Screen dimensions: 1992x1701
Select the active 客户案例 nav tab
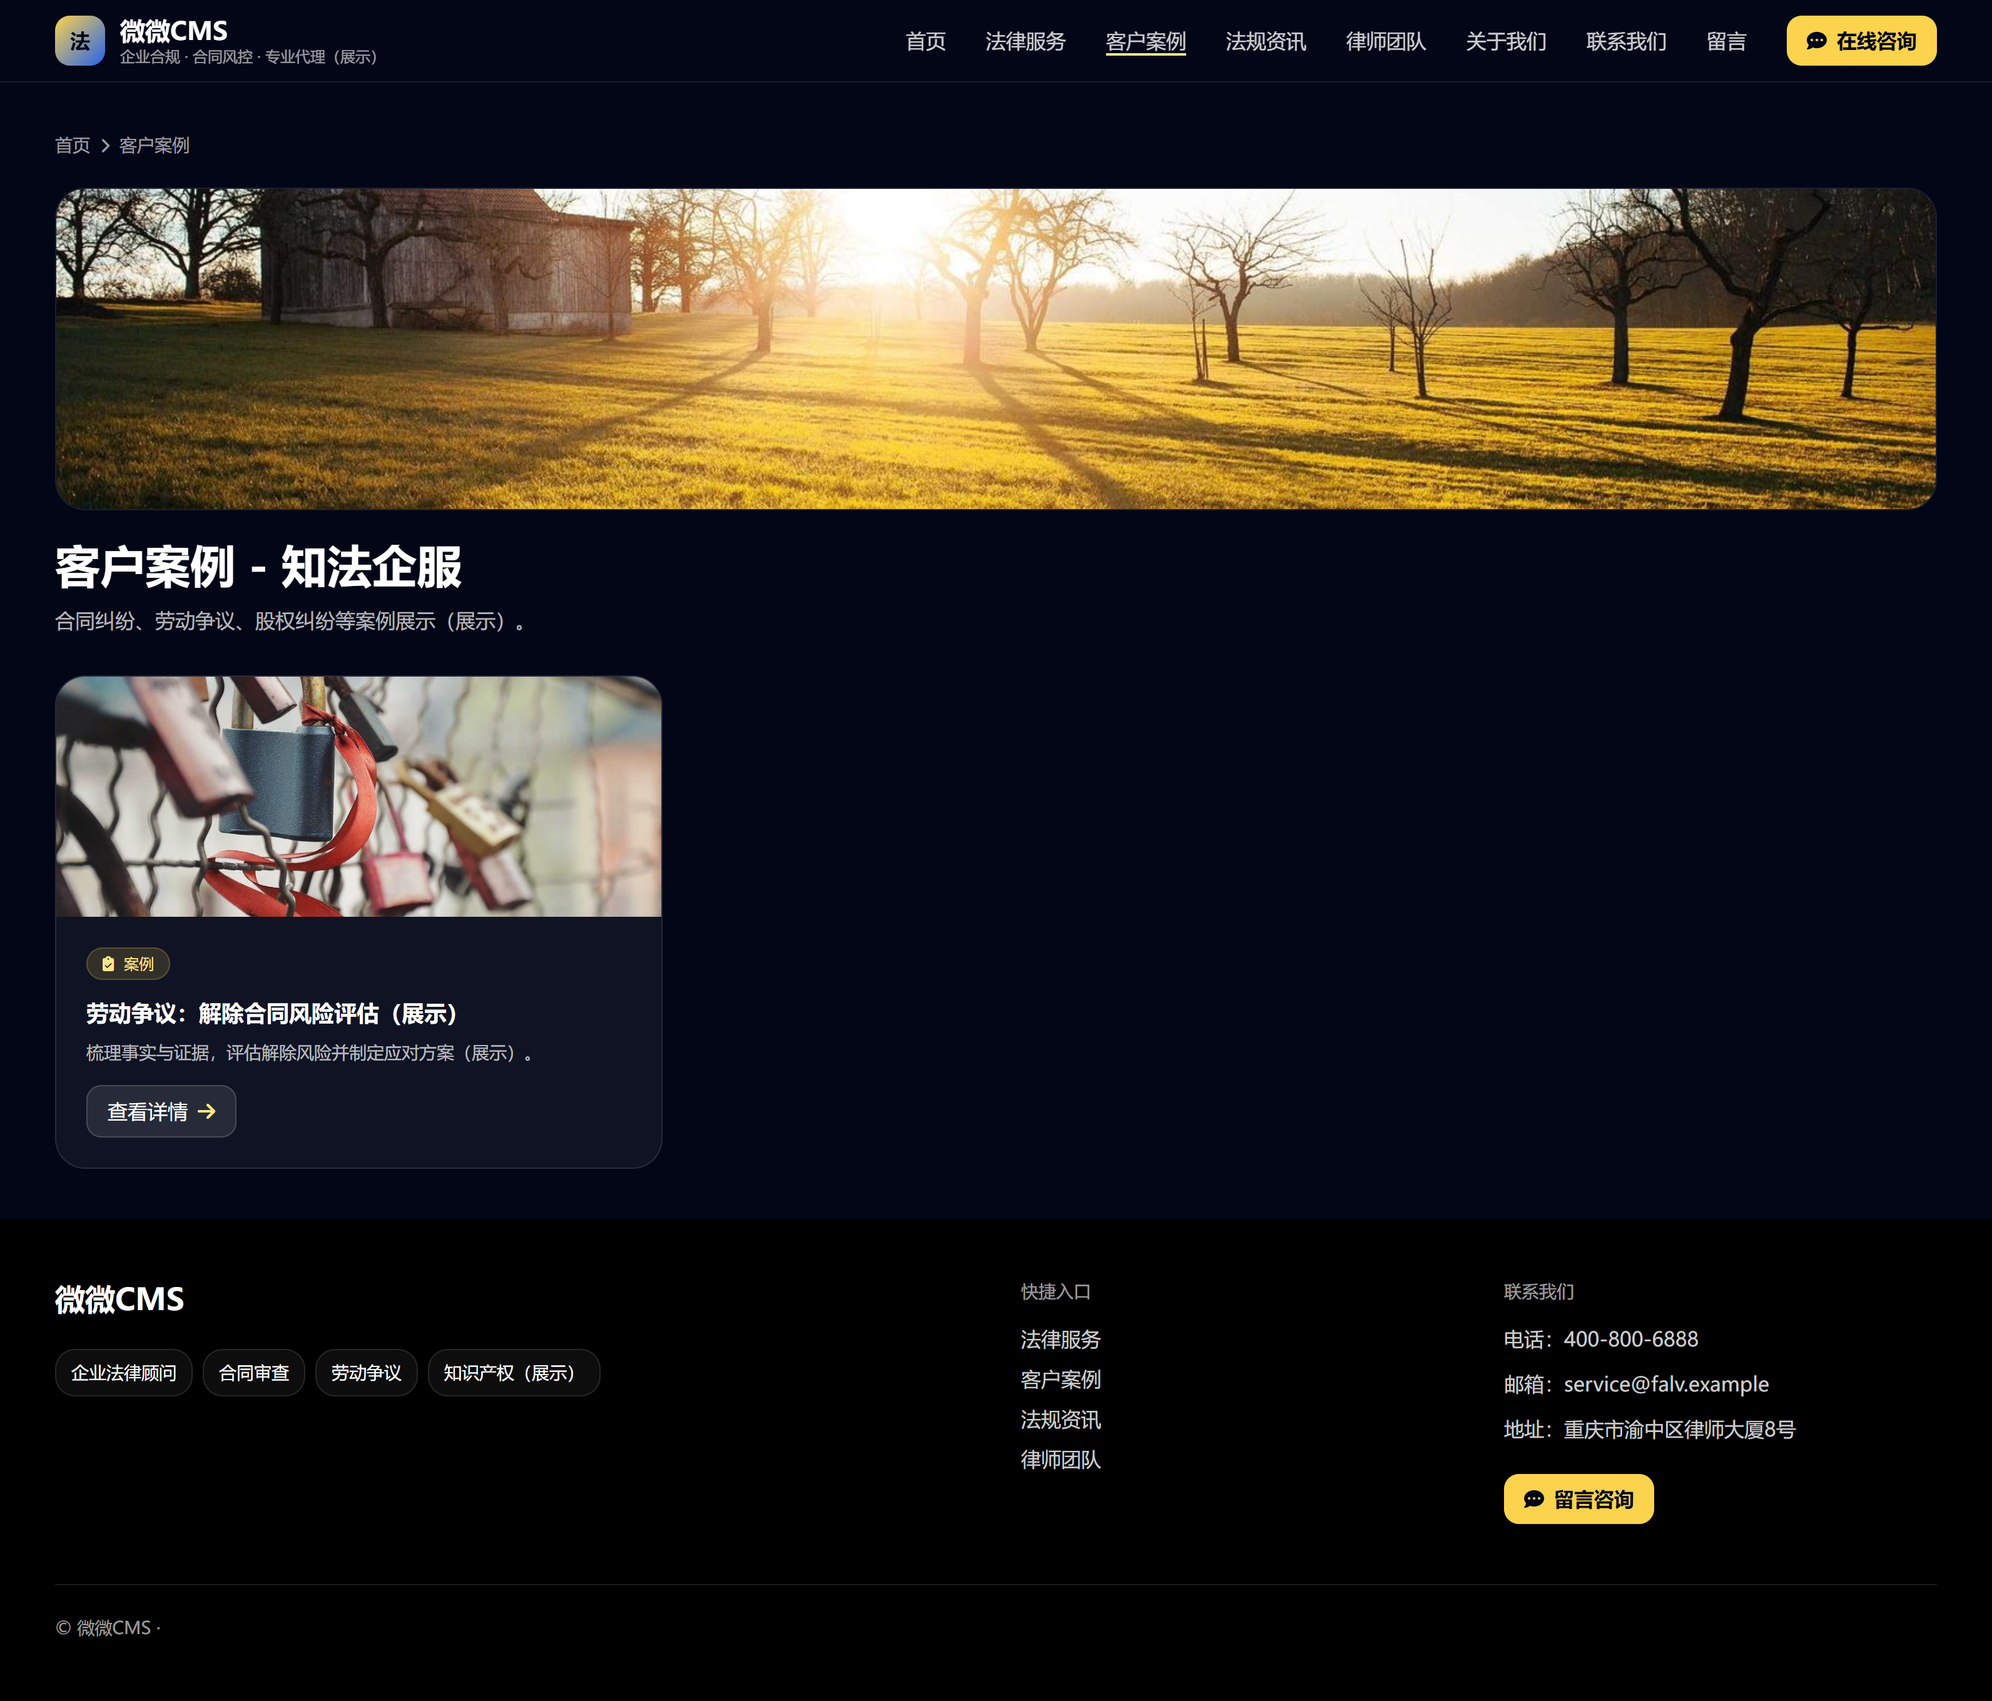pos(1145,41)
